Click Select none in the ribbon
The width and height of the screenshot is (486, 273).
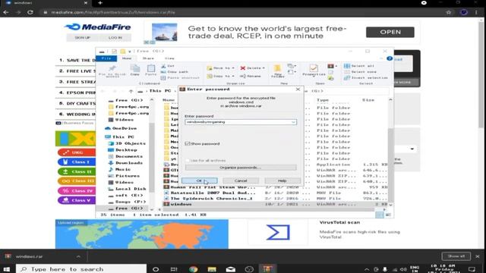[x=360, y=72]
